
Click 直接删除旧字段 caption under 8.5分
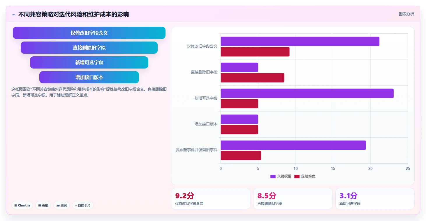[270, 204]
